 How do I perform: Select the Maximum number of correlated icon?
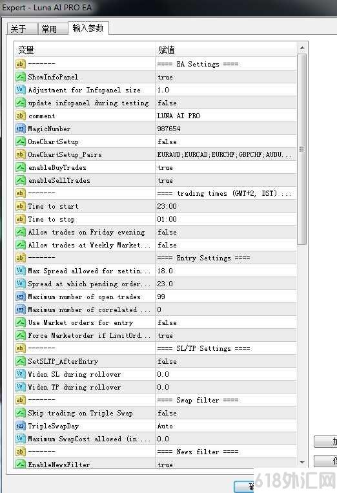click(x=21, y=309)
